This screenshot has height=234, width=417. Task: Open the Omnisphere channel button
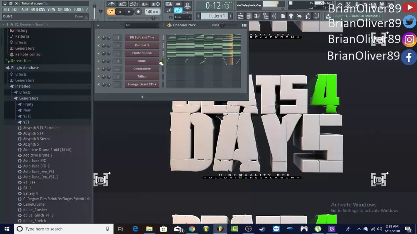pos(142,69)
